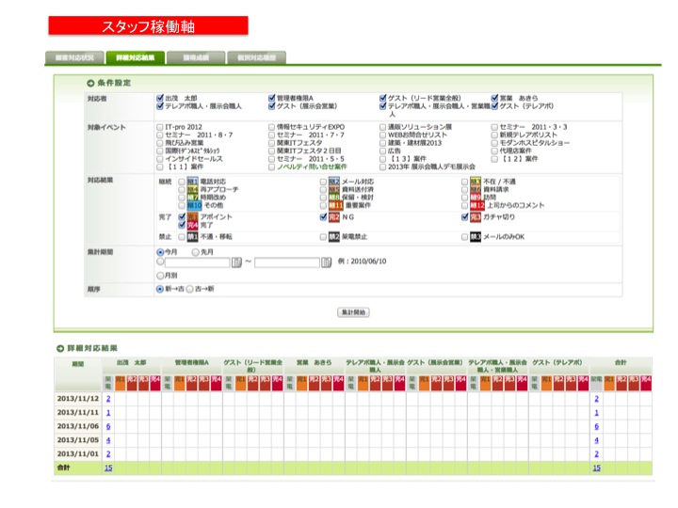Click the black 禁1 icon for 不通・移転
678x508 pixels.
193,237
